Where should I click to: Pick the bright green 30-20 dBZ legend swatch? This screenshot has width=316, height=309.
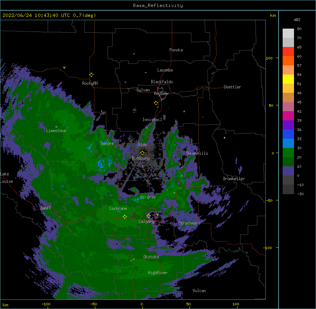pos(288,153)
